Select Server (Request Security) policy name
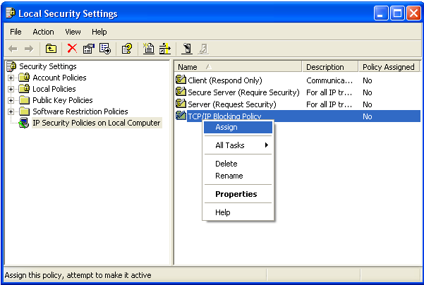Viewport: 424px width, 285px height. [232, 104]
